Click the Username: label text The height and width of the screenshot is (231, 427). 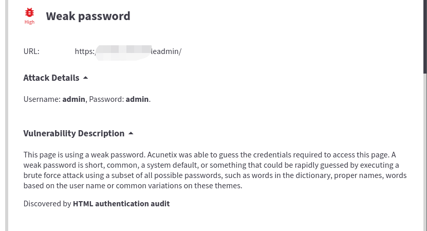42,99
